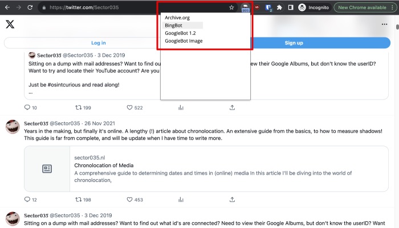Click the Incognito profile indicator
The width and height of the screenshot is (399, 228).
pos(313,7)
